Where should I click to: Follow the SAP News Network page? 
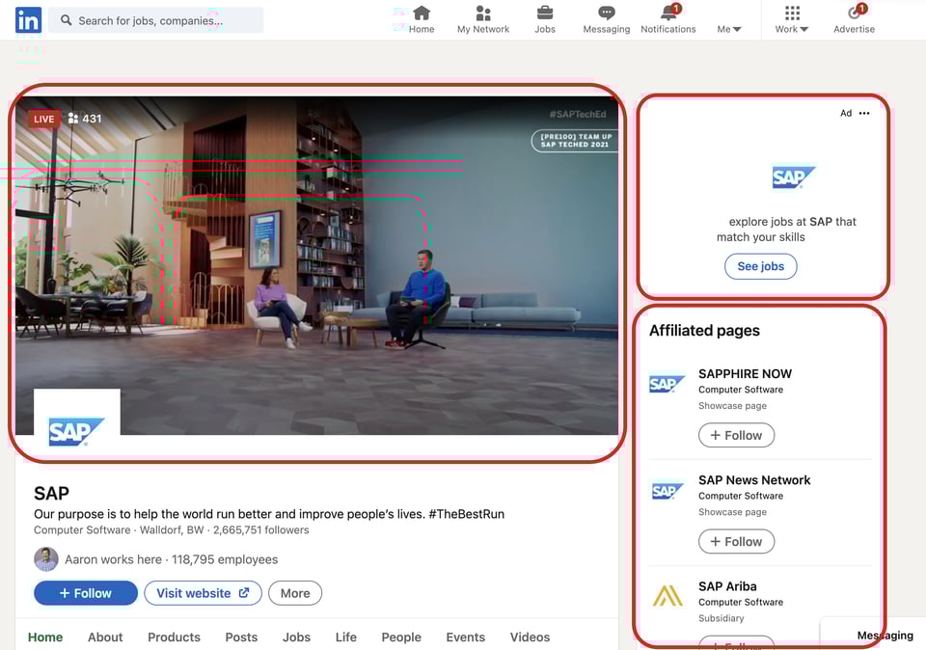pyautogui.click(x=736, y=541)
